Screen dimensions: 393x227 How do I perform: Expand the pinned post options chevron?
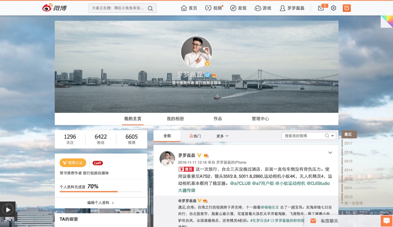coord(330,153)
